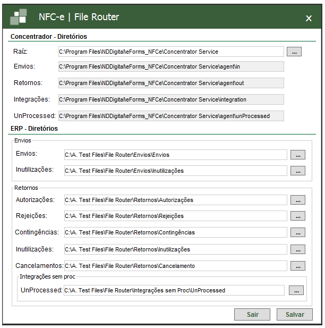This screenshot has width=325, height=328.
Task: Click the Cancelamentos path text field
Action: [x=175, y=266]
